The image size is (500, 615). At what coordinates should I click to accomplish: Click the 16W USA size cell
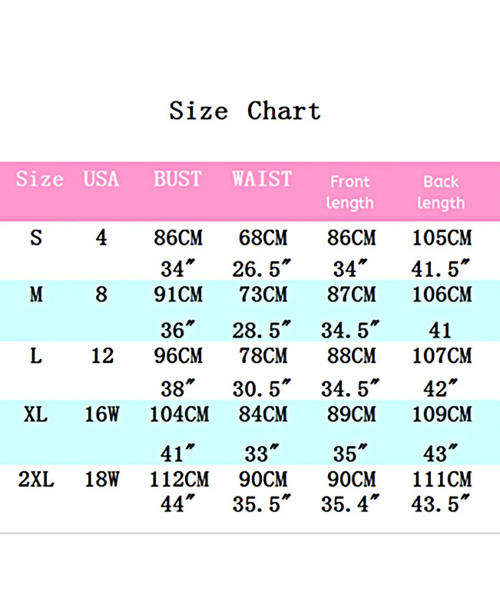click(x=101, y=414)
